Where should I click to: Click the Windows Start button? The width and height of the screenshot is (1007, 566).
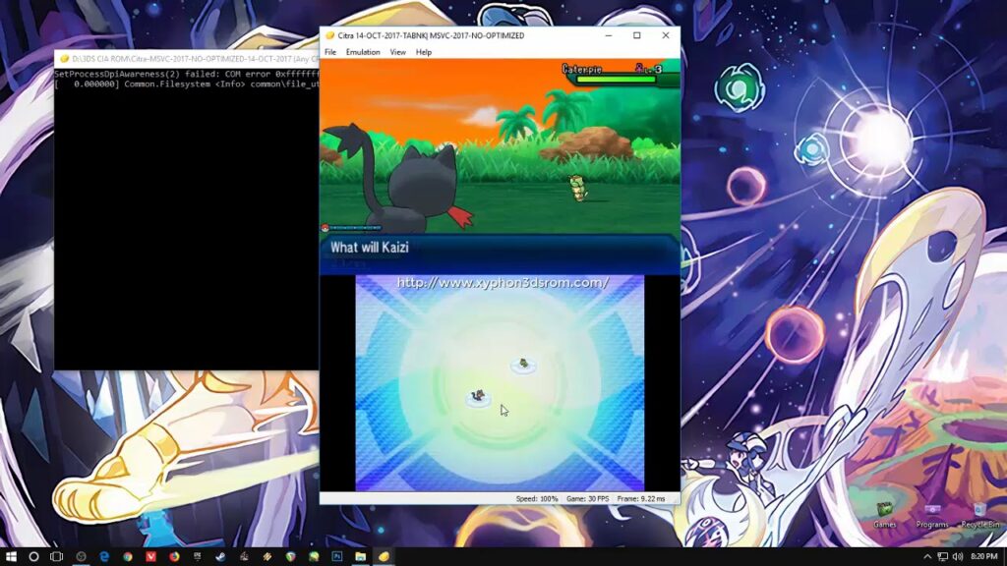(11, 556)
